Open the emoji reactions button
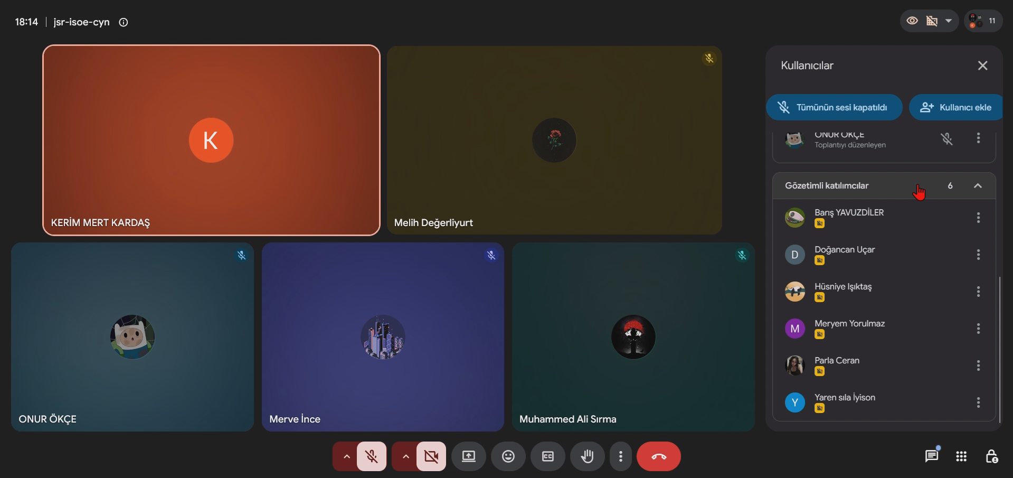The height and width of the screenshot is (478, 1013). pyautogui.click(x=508, y=456)
